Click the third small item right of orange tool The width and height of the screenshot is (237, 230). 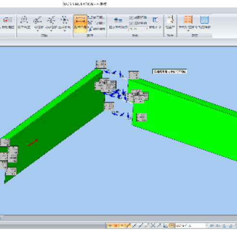97,29
